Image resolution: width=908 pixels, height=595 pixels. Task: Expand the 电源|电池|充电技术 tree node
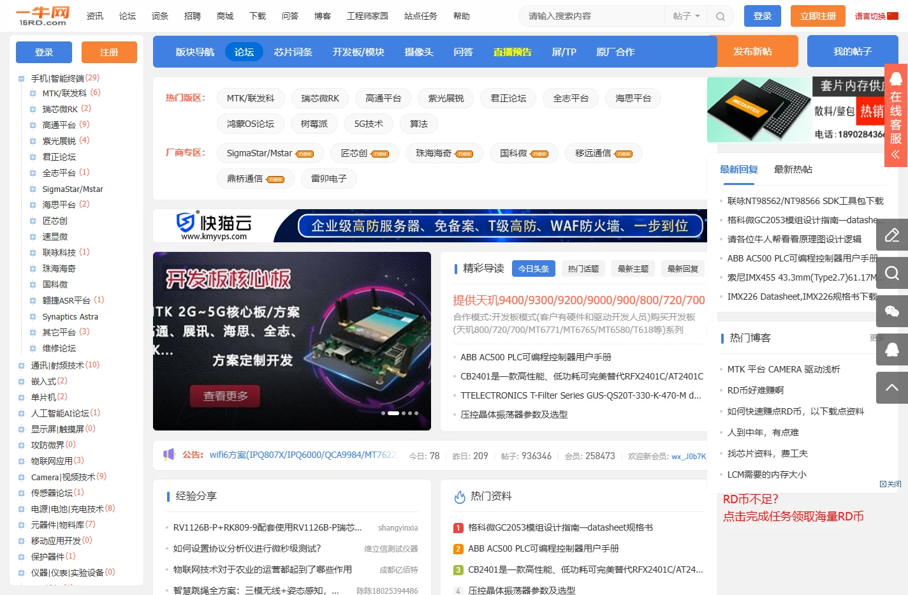click(21, 510)
